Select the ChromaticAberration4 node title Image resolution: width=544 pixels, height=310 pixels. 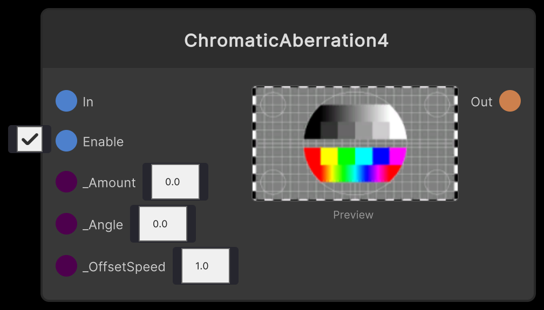click(x=286, y=40)
